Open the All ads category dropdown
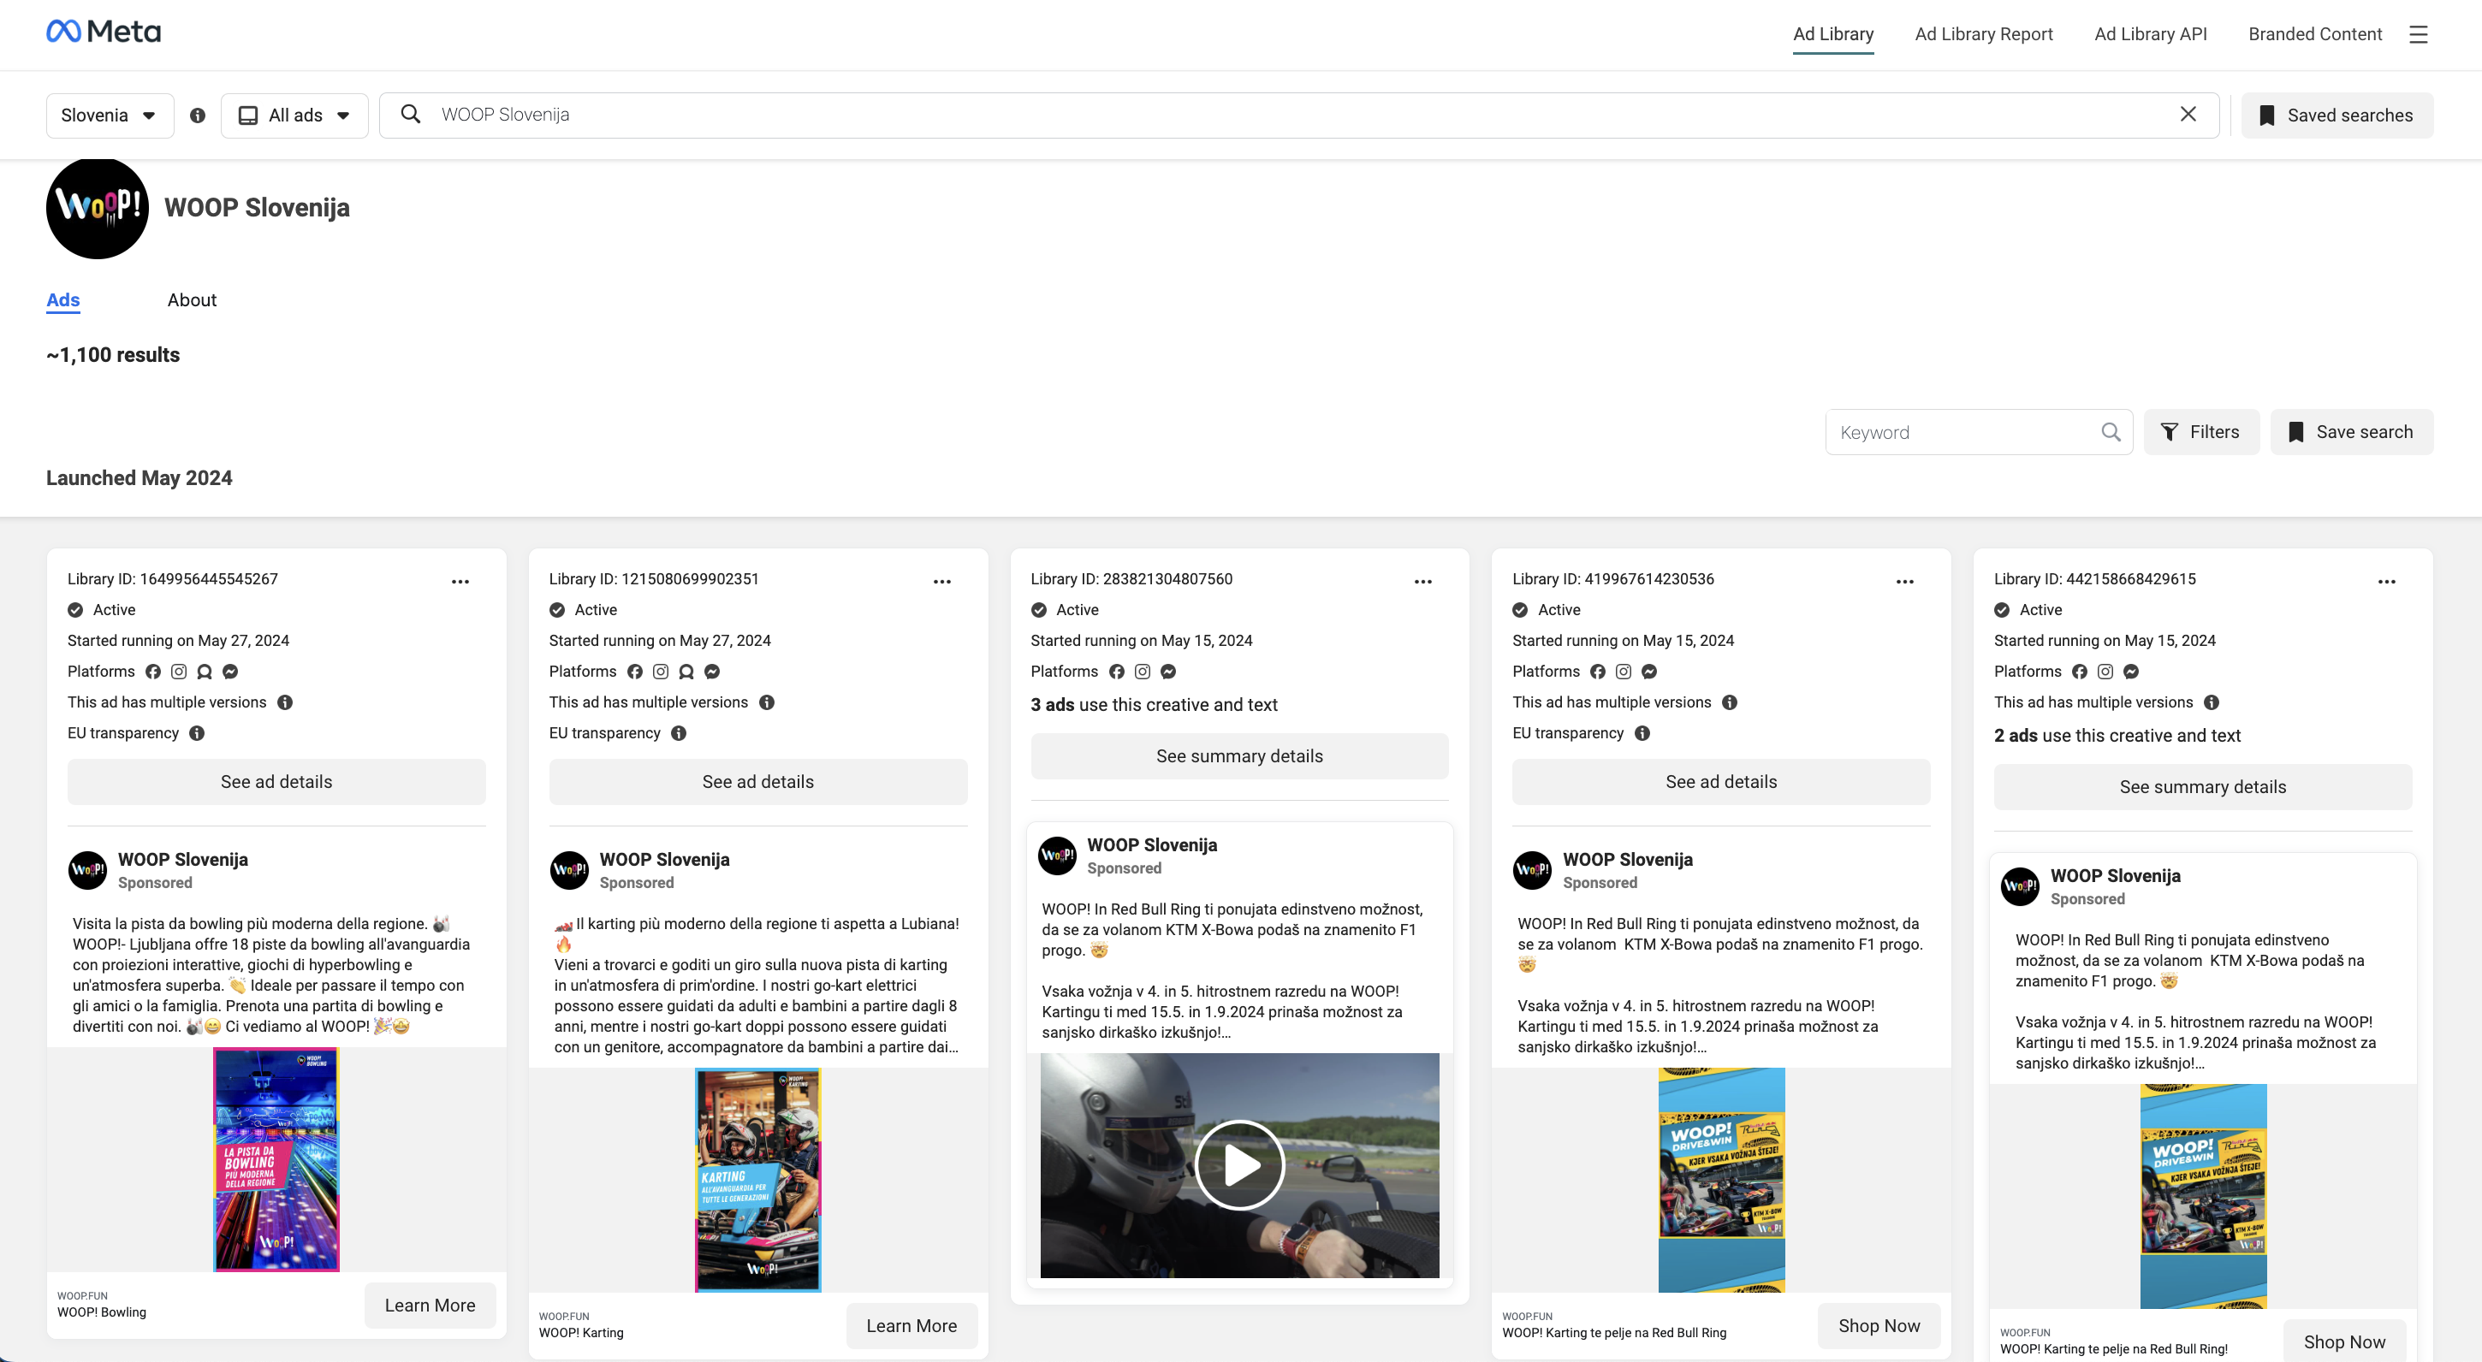The width and height of the screenshot is (2482, 1362). [294, 115]
